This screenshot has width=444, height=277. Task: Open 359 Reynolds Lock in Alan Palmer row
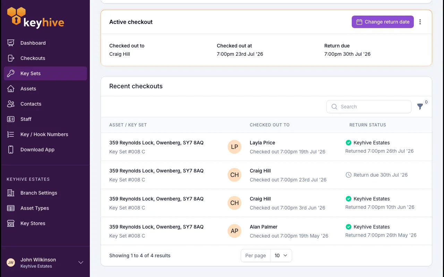156,227
